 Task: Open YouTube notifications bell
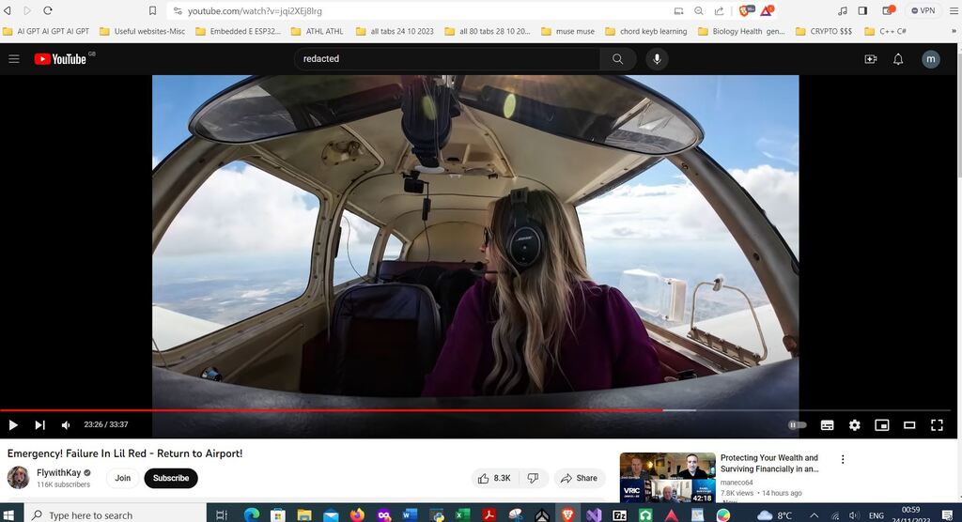(x=898, y=59)
